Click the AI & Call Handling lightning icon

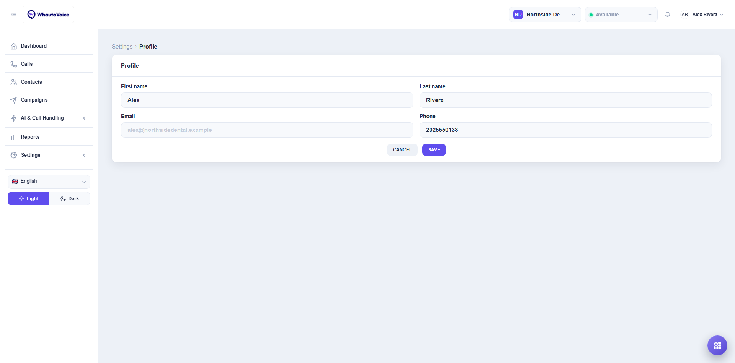[x=14, y=118]
